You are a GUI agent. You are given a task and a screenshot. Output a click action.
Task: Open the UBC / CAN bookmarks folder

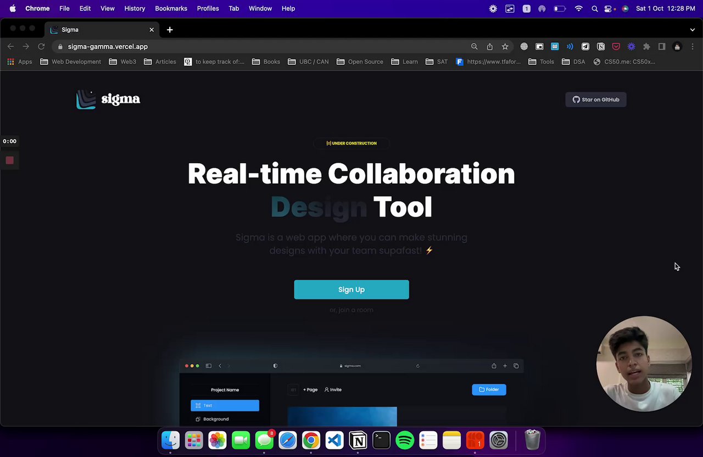(308, 62)
